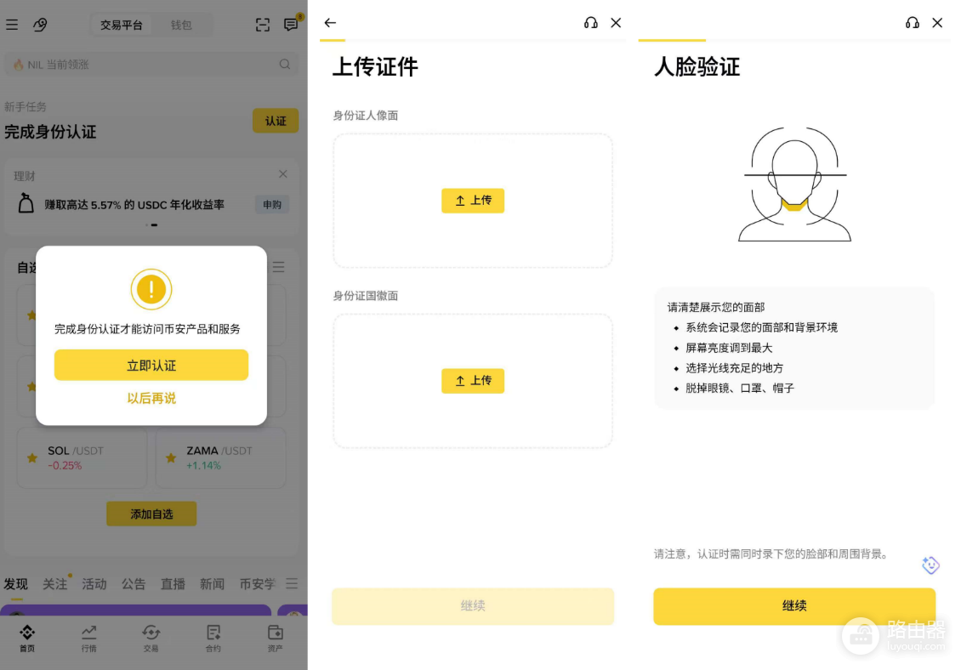Open the floating assistant robot icon
Screen dimensions: 961x670
[x=930, y=565]
